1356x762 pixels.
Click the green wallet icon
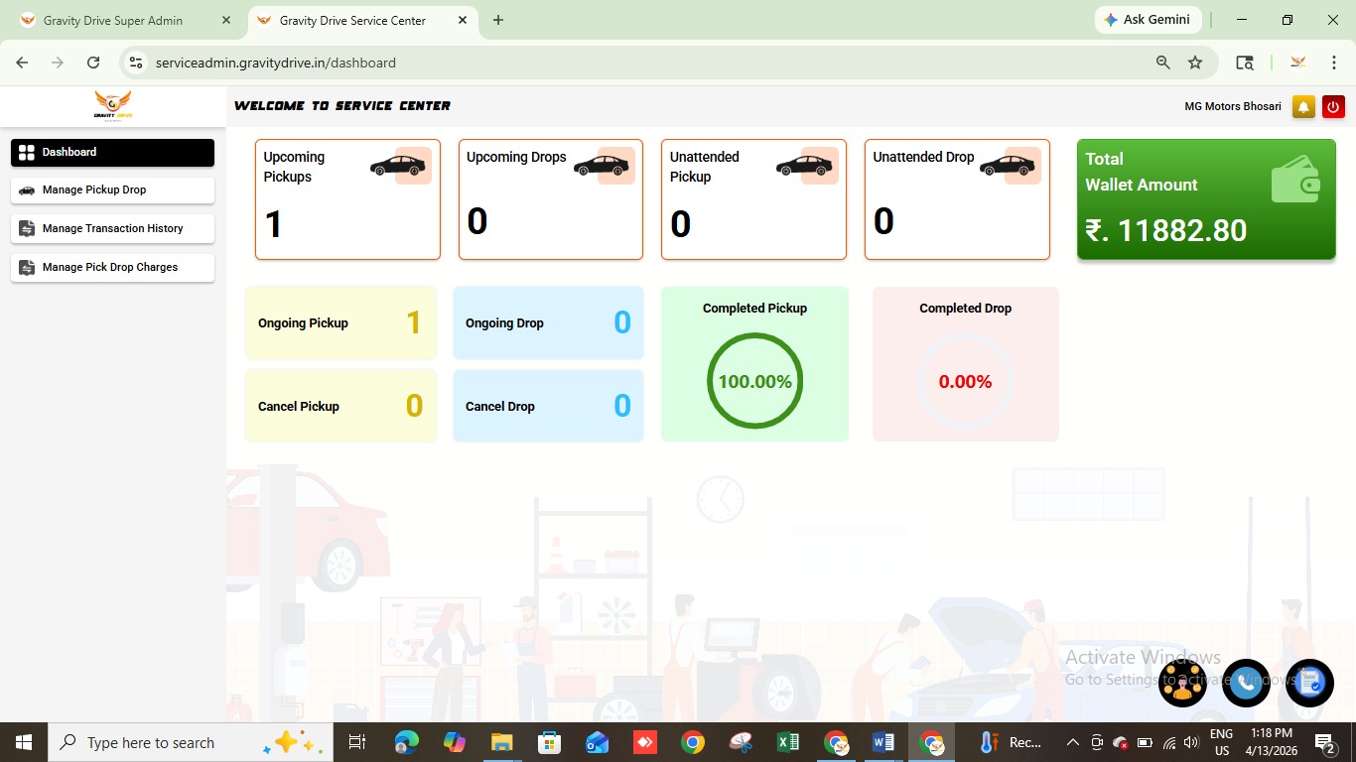(x=1295, y=179)
